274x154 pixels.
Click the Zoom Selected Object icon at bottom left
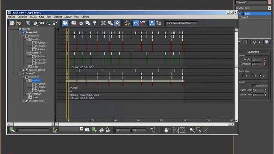[x=12, y=130]
